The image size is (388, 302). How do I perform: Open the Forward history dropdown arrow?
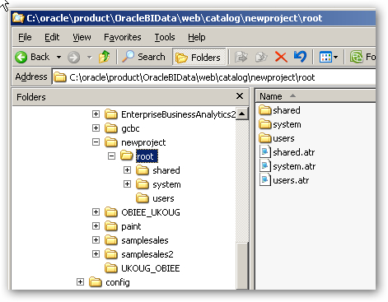coord(89,58)
